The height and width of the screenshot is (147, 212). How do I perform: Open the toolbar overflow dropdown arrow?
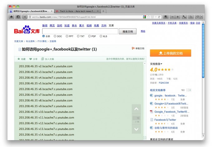pos(202,17)
